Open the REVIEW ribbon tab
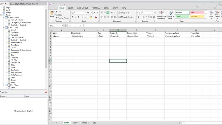This screenshot has height=125, width=222. [x=115, y=8]
